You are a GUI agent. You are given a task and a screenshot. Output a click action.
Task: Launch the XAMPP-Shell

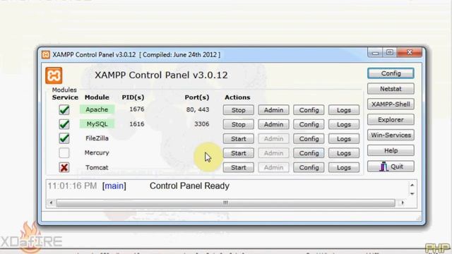click(x=391, y=104)
